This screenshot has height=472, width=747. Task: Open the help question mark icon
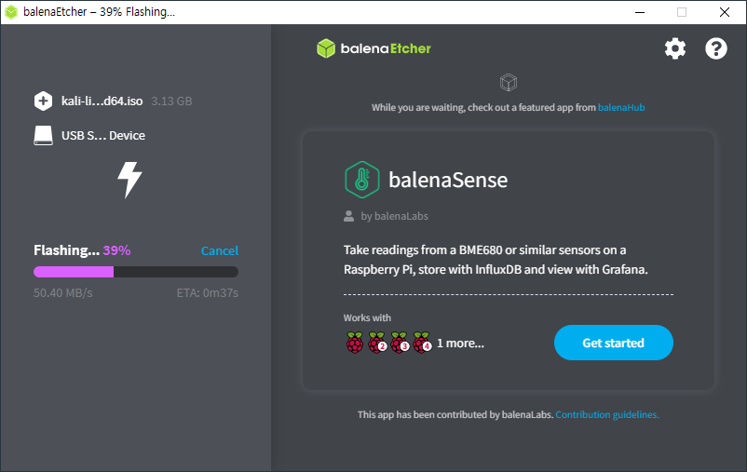pyautogui.click(x=716, y=48)
